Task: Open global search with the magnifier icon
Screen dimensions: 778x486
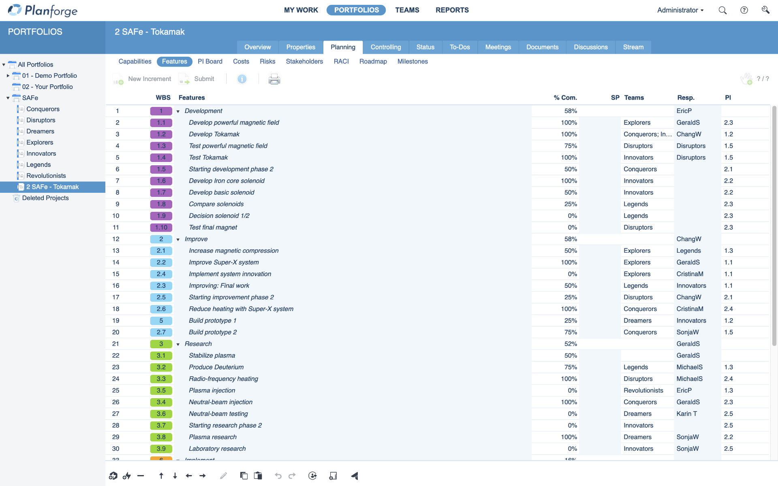Action: tap(722, 10)
